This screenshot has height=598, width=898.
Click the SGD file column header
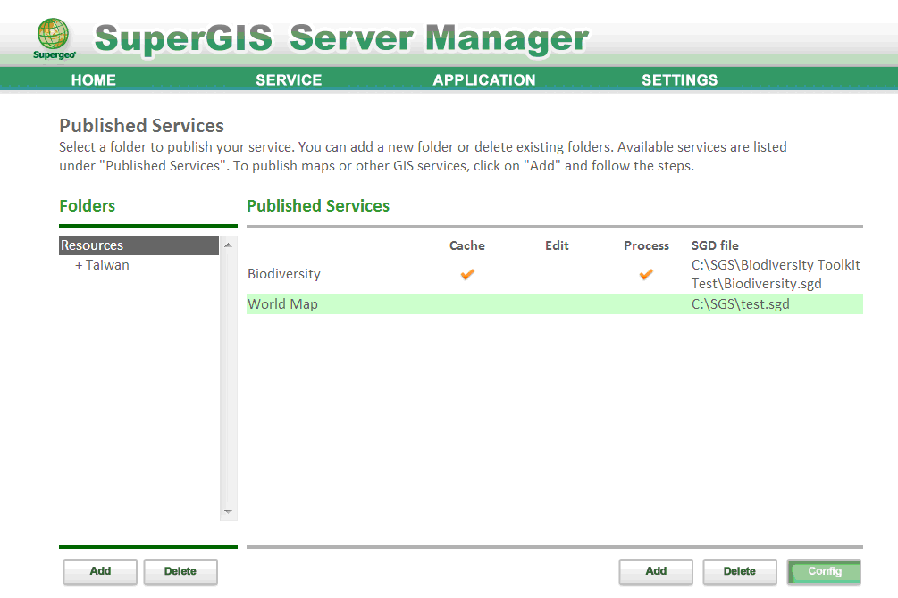715,245
